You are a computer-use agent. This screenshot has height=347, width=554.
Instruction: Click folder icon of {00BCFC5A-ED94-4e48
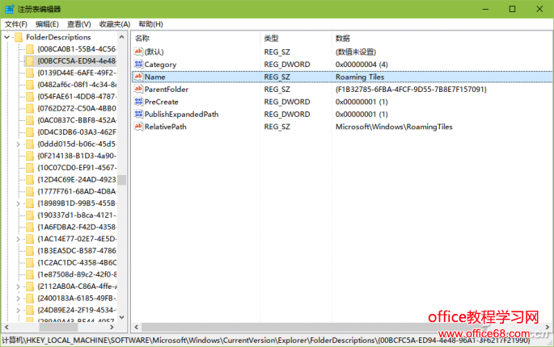pos(30,61)
